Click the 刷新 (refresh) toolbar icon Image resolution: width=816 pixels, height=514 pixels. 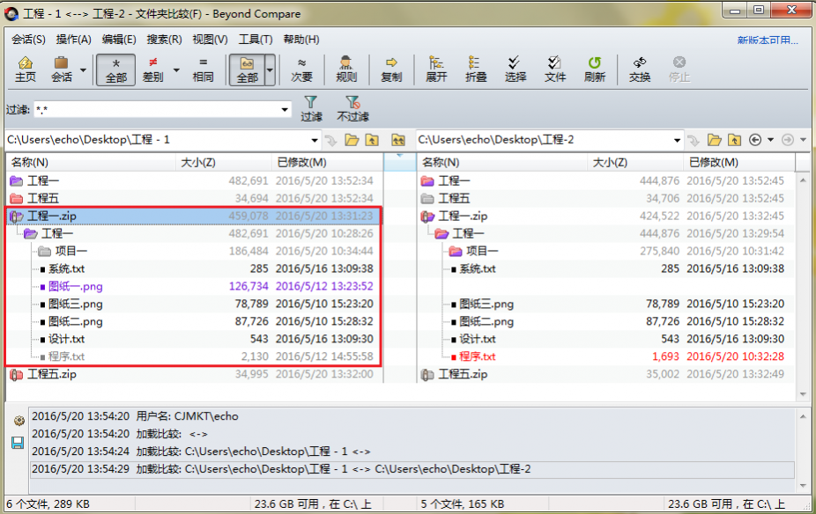(596, 67)
